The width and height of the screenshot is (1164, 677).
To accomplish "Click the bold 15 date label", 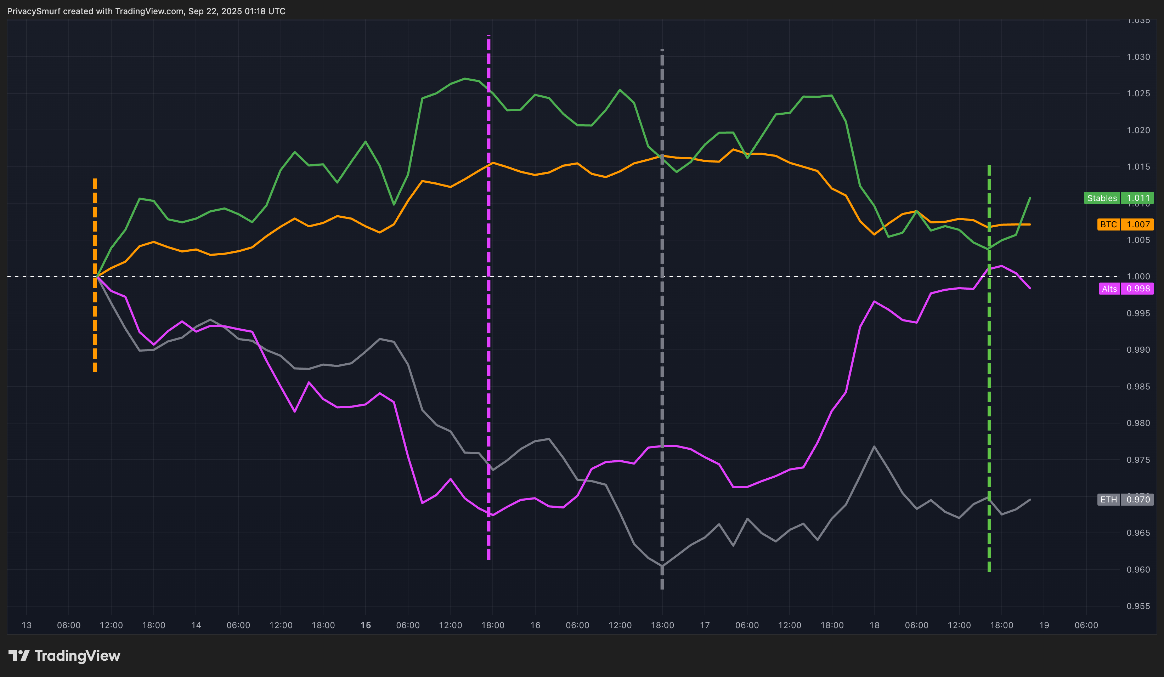I will [x=365, y=625].
